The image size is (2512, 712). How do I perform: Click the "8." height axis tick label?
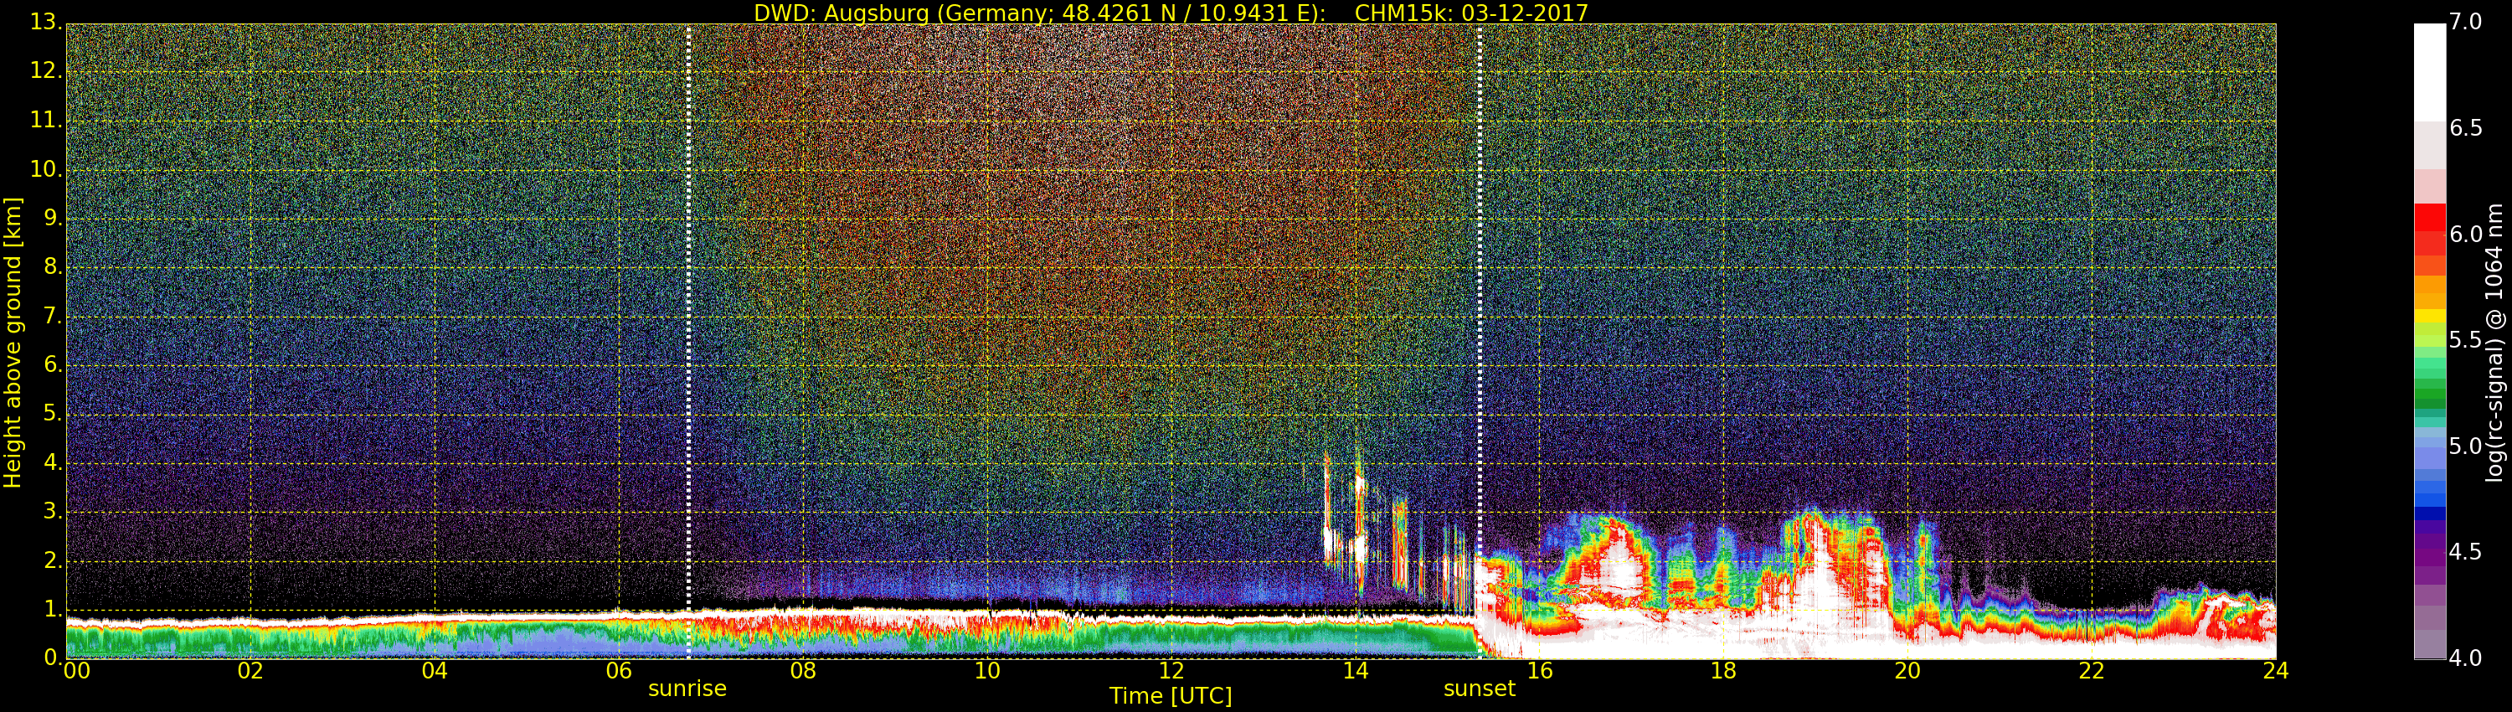coord(53,266)
